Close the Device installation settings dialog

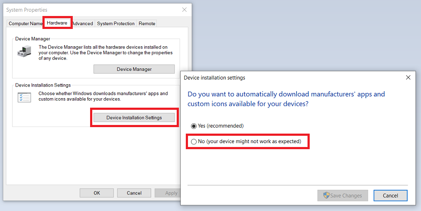408,77
